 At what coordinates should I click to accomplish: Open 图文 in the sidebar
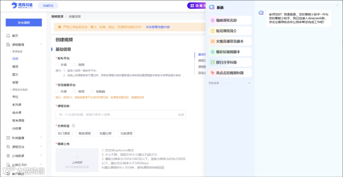(x=15, y=74)
